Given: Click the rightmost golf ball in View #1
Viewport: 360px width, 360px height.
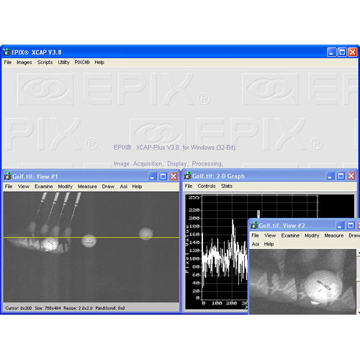Looking at the screenshot, I should tap(146, 234).
